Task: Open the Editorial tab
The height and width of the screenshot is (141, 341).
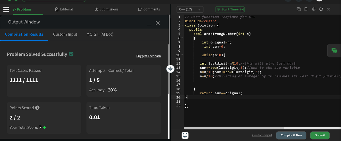Action: 64,9
